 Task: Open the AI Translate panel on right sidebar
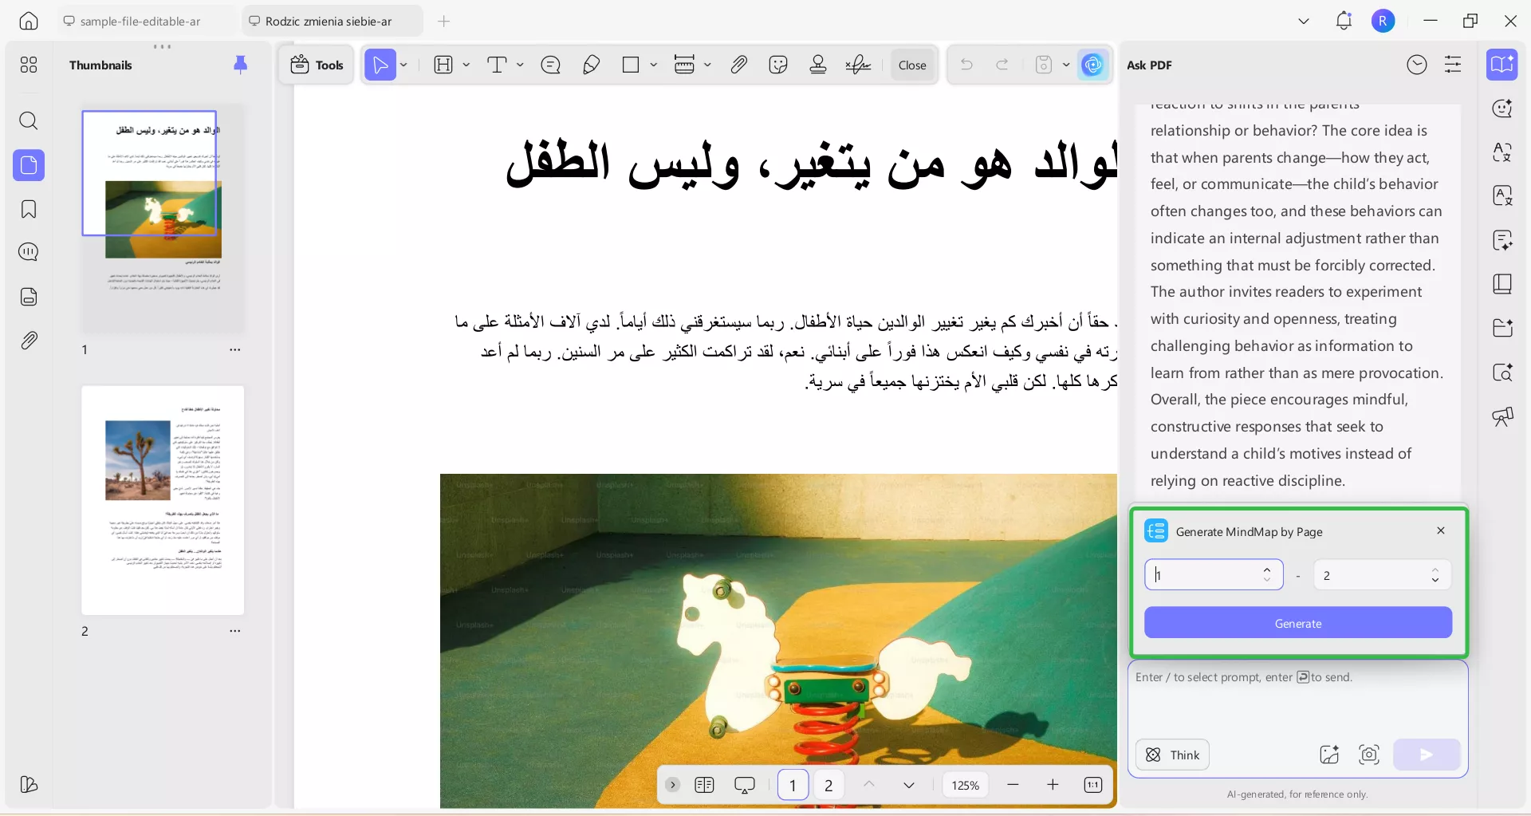tap(1503, 152)
